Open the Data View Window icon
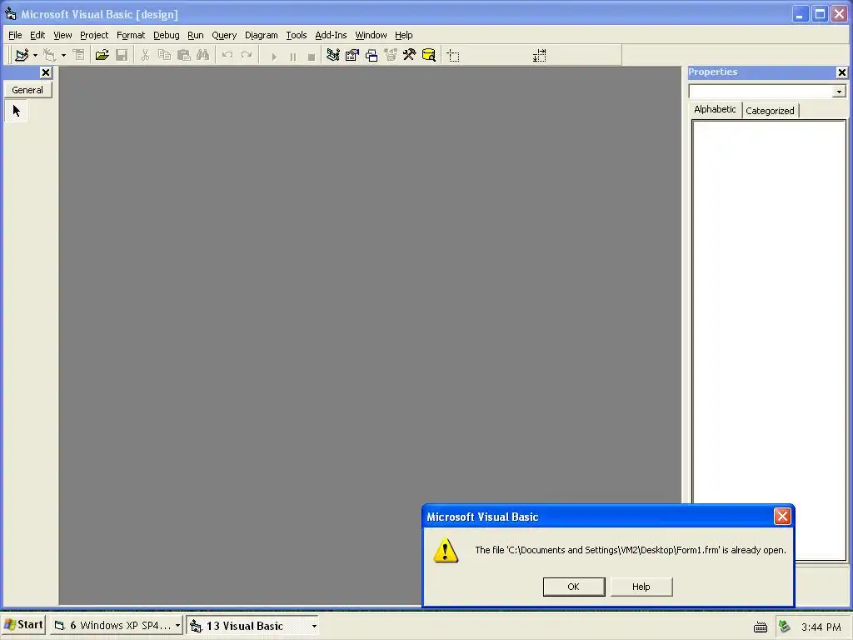The width and height of the screenshot is (853, 640). click(429, 55)
